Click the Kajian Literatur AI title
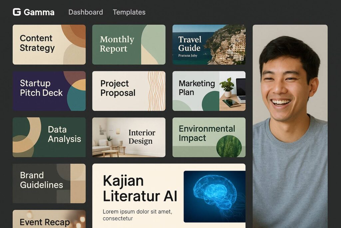 140,188
